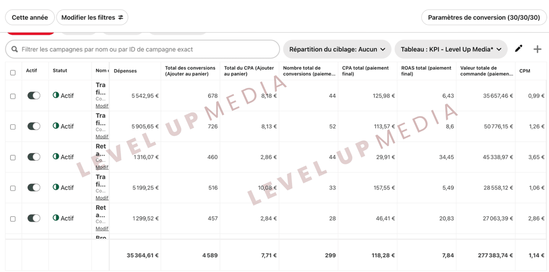
Task: Click the search magnifier icon
Action: coord(15,49)
